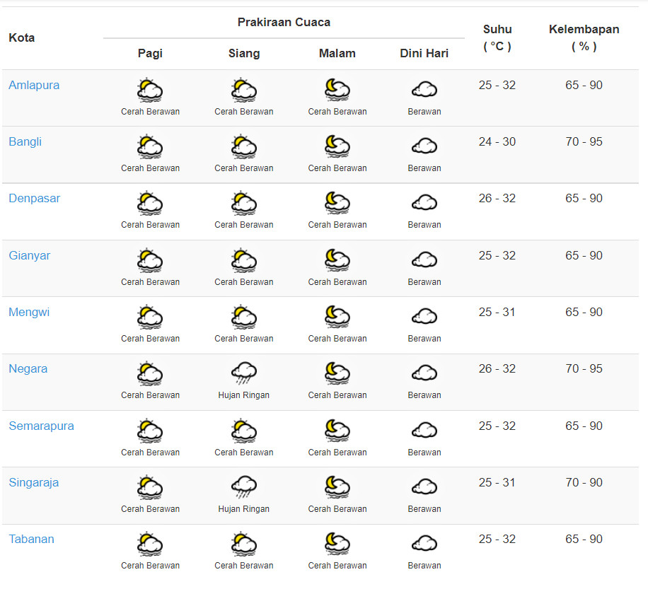Click Bangli's Dini Hari cloudy icon

(424, 146)
